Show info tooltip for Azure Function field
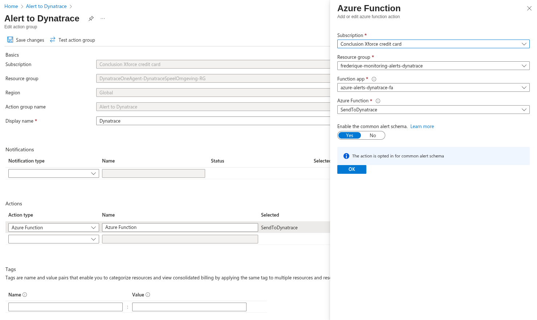 (378, 101)
